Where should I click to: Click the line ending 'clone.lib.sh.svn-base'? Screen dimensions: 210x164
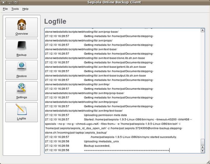click(x=95, y=58)
